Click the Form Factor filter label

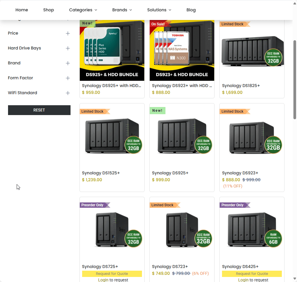[21, 78]
